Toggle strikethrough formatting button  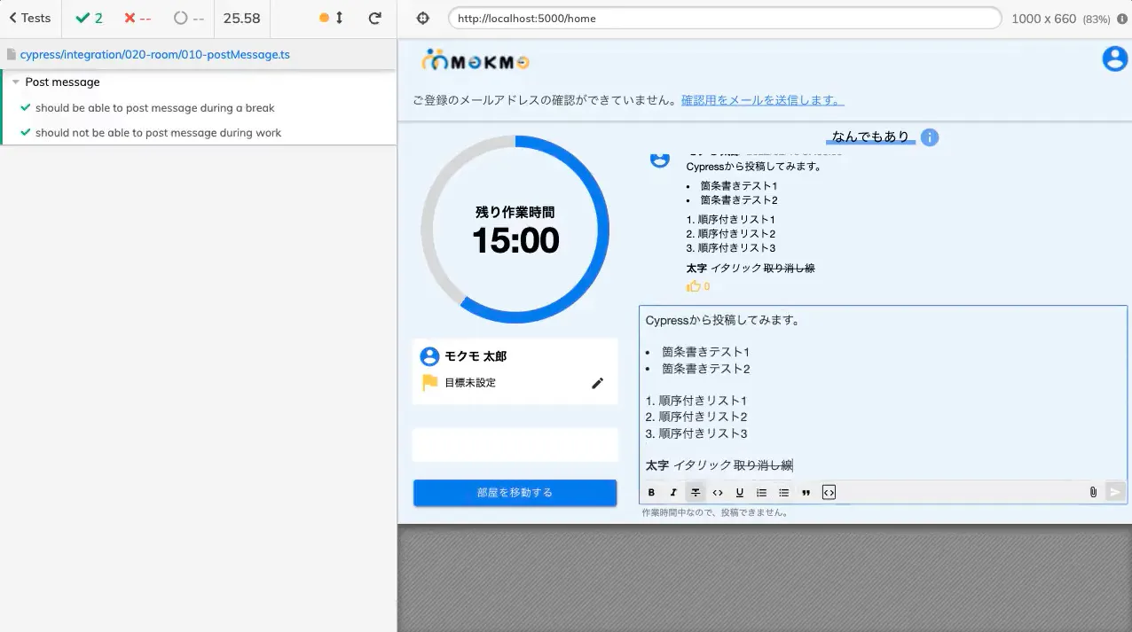[696, 493]
